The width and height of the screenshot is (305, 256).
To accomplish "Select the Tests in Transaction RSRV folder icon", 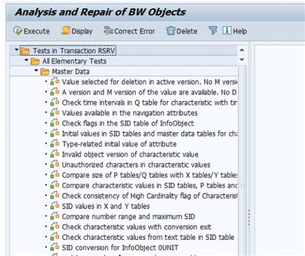I will coord(25,51).
